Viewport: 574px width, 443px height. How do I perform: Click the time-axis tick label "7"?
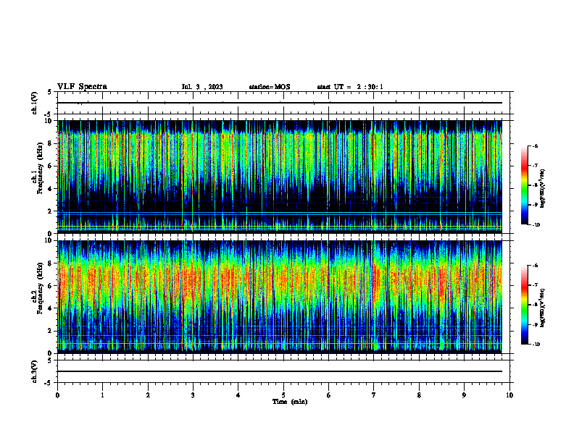click(374, 395)
